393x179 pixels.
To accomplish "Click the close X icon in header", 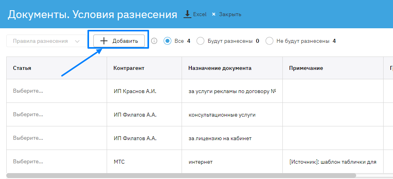I will click(214, 15).
